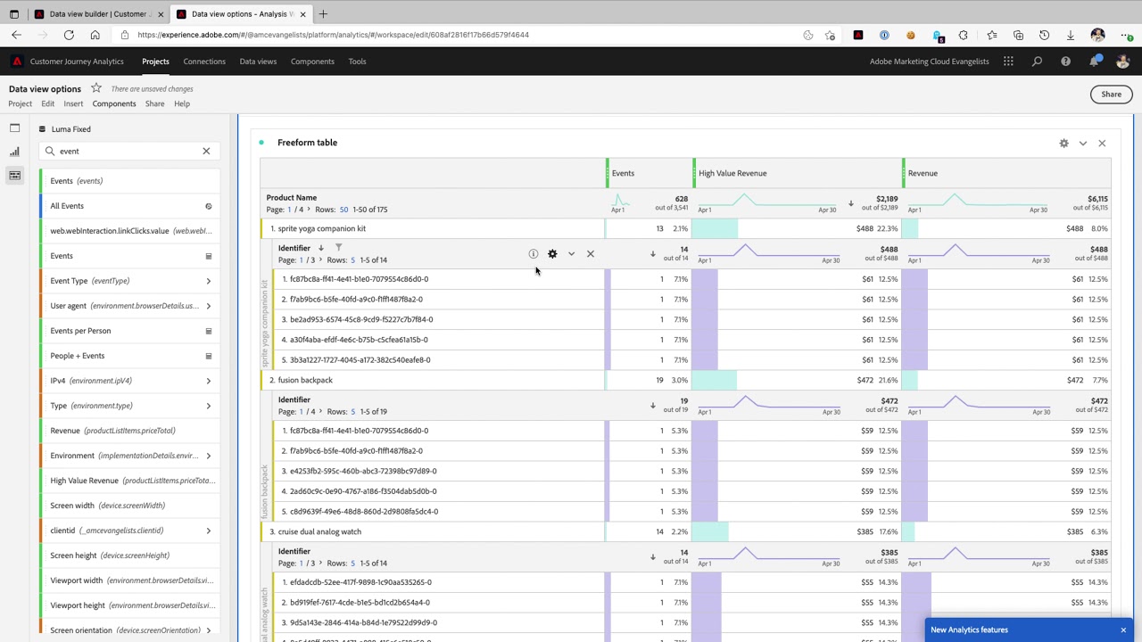
Task: Open the Edit menu
Action: click(47, 103)
